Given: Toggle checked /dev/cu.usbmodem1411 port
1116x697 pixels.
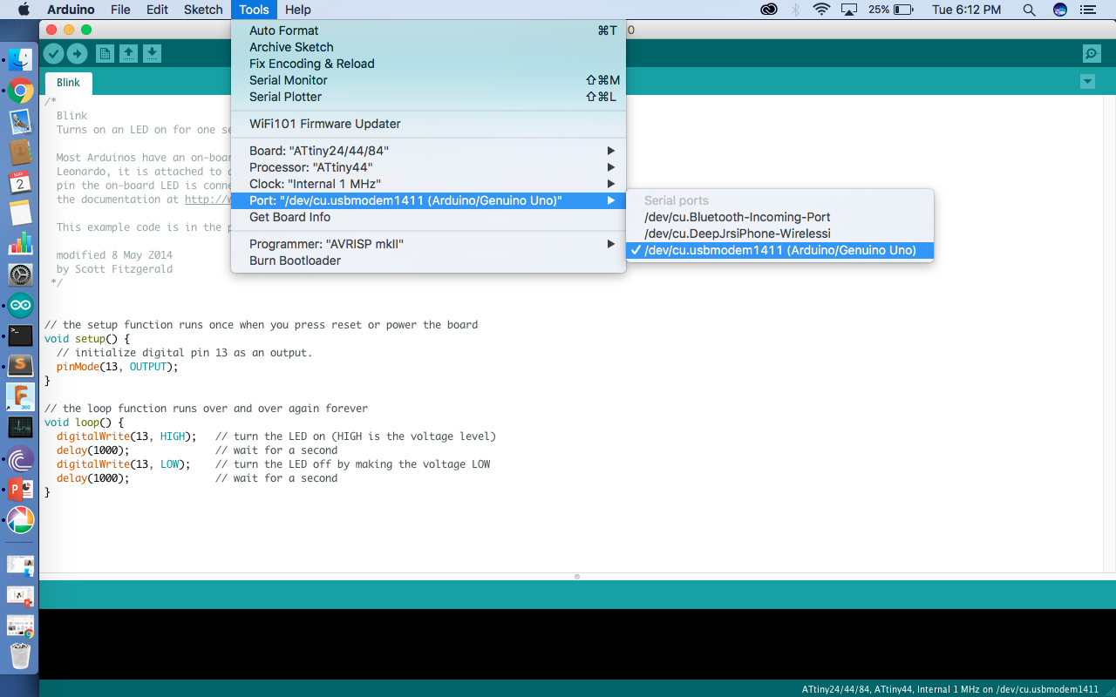Looking at the screenshot, I should tap(779, 250).
